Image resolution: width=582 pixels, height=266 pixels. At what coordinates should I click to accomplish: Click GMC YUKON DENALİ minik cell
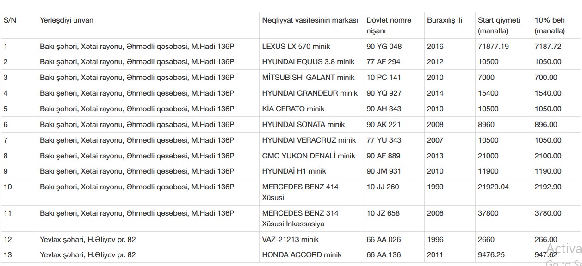tap(309, 156)
